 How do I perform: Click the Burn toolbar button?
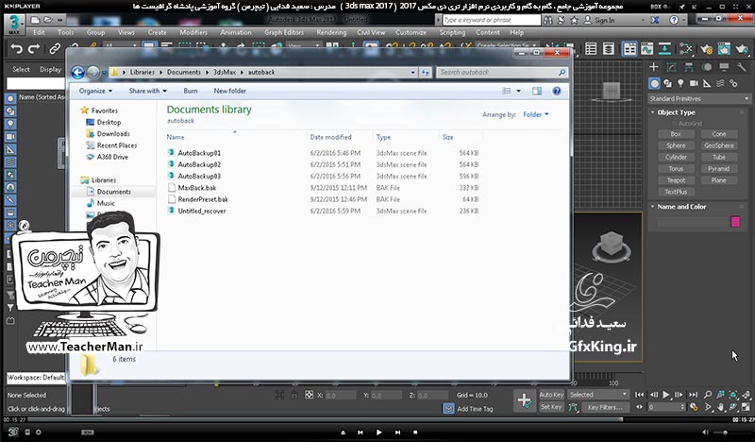click(191, 91)
